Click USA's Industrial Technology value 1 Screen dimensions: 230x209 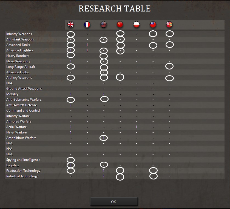104,176
